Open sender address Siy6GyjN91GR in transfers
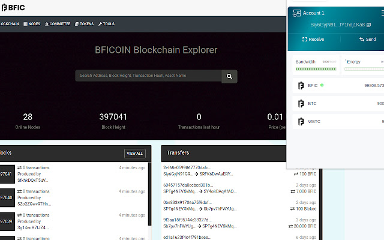The height and width of the screenshot is (240, 384). [178, 174]
